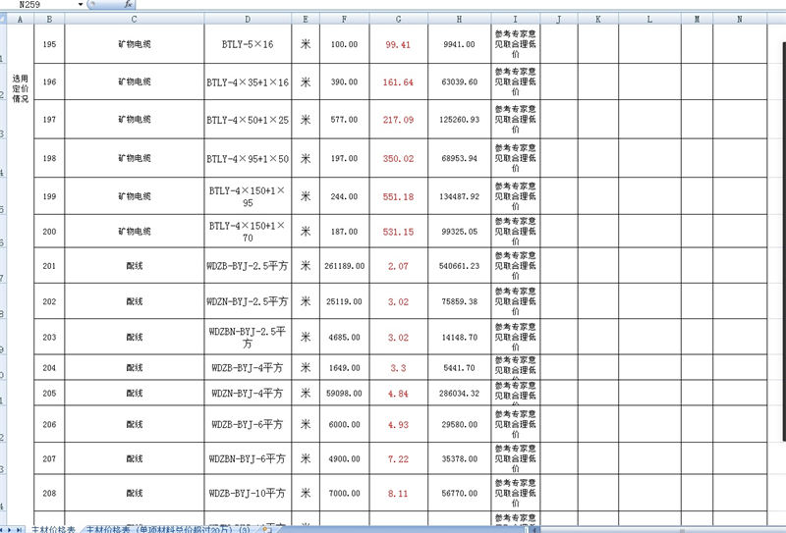Click the merged cell 选用定价情况
786x533 pixels.
pyautogui.click(x=20, y=88)
